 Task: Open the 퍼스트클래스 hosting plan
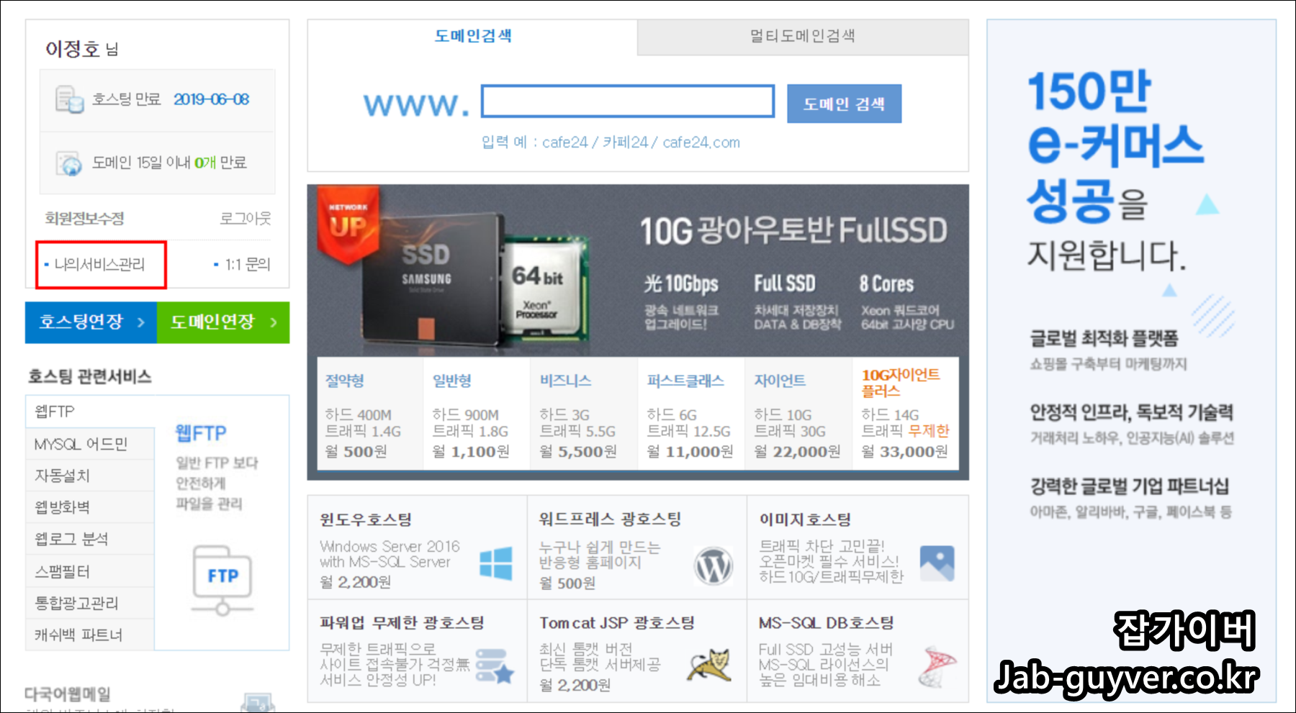[x=691, y=414]
